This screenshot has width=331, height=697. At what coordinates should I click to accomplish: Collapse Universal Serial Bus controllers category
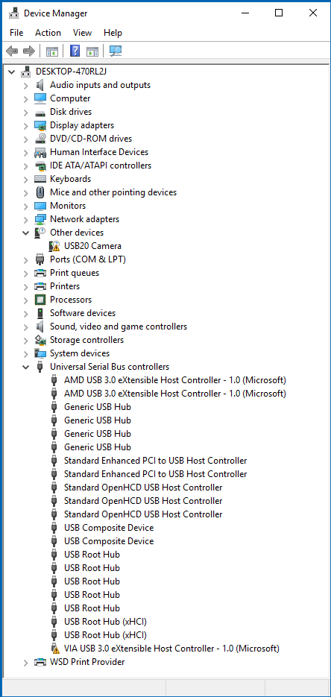point(26,367)
